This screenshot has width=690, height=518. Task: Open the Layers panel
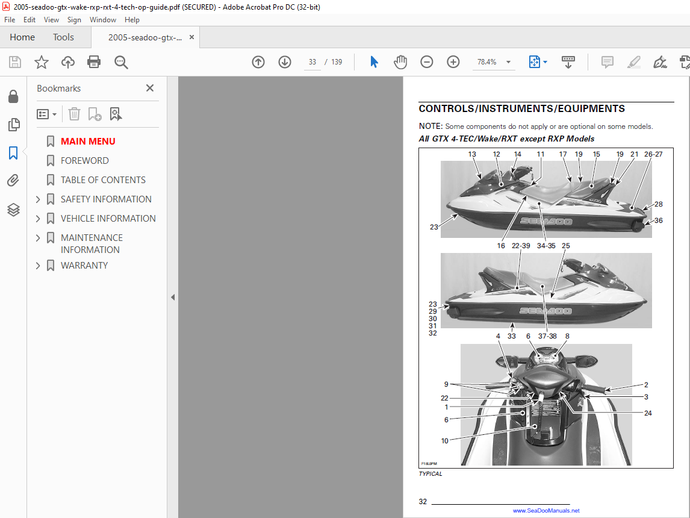13,210
